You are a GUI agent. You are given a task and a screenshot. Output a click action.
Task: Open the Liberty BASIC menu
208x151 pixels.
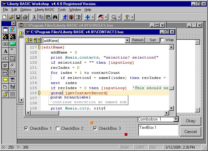(45, 10)
